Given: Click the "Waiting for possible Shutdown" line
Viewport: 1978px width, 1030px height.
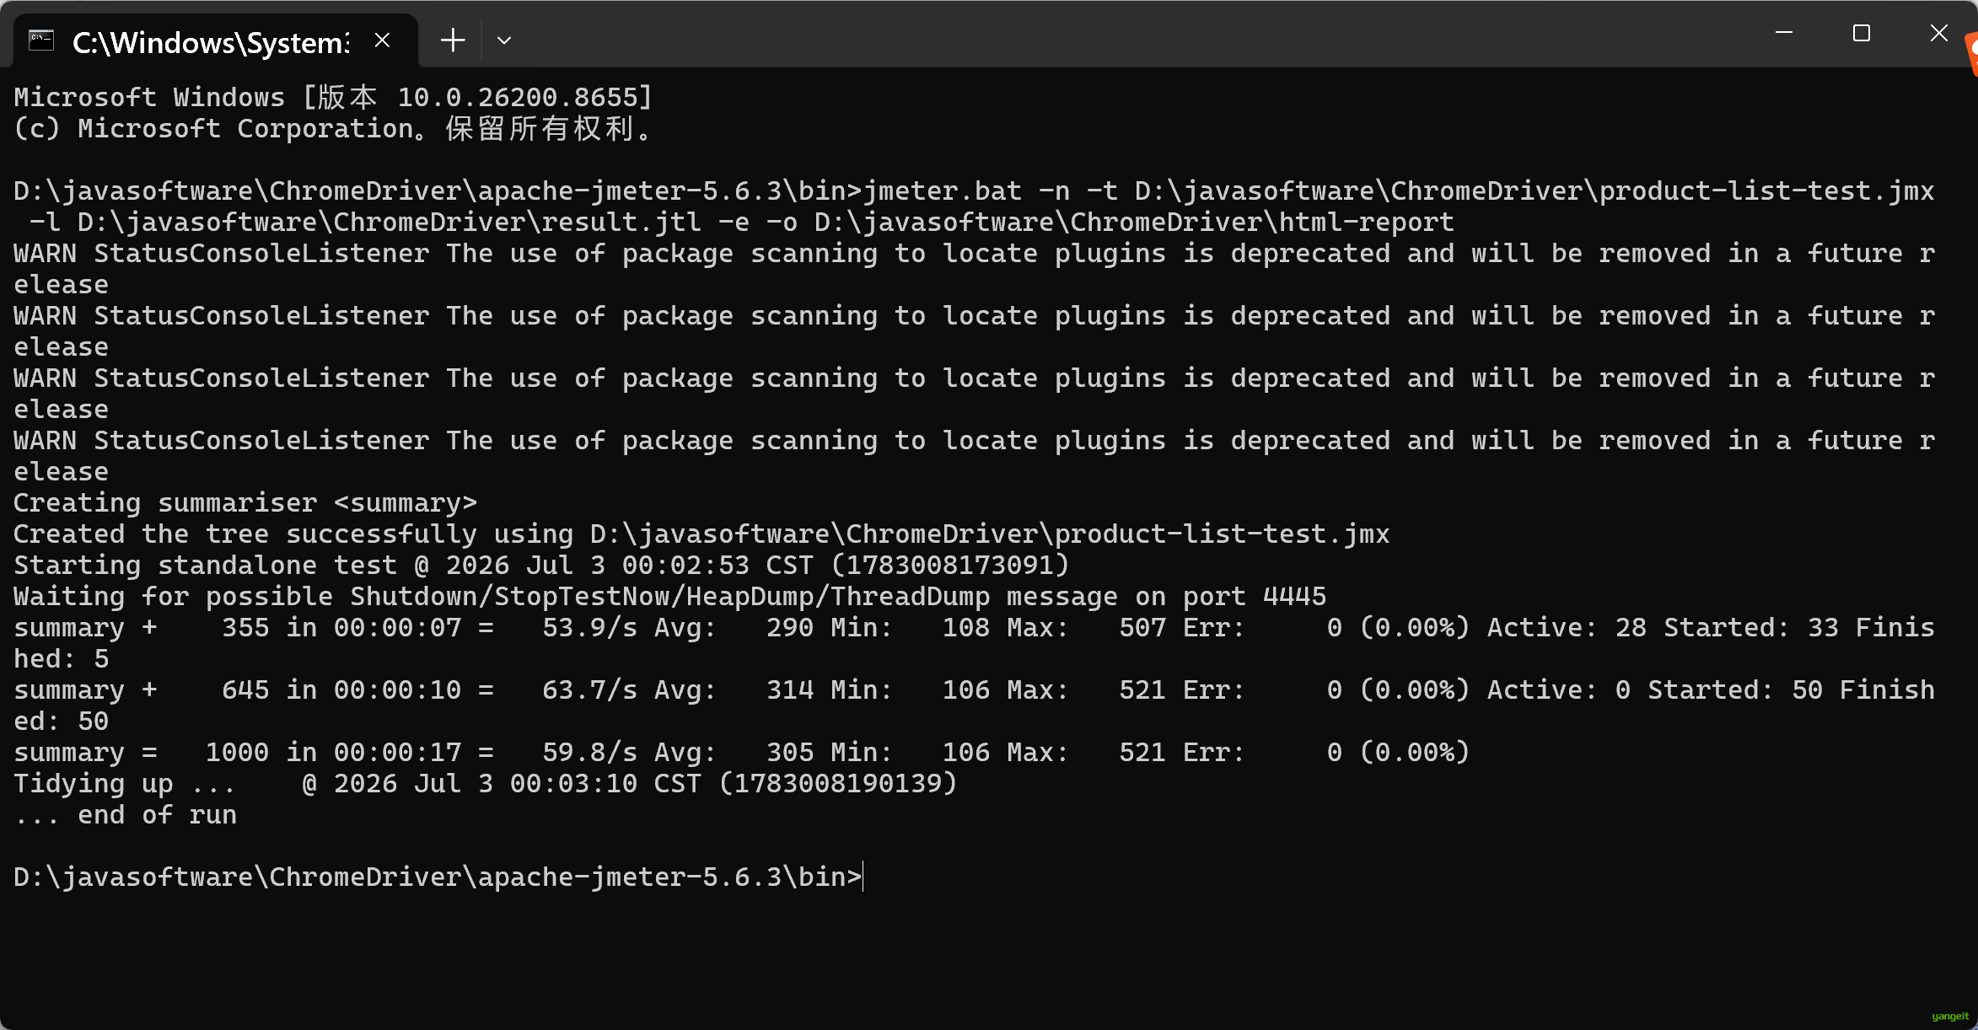Looking at the screenshot, I should (x=670, y=597).
